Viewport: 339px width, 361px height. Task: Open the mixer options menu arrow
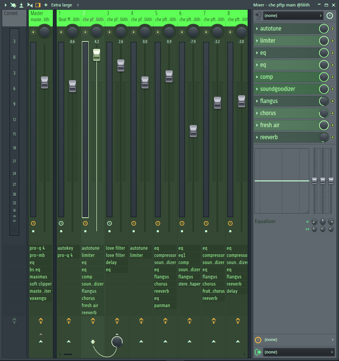pos(6,5)
